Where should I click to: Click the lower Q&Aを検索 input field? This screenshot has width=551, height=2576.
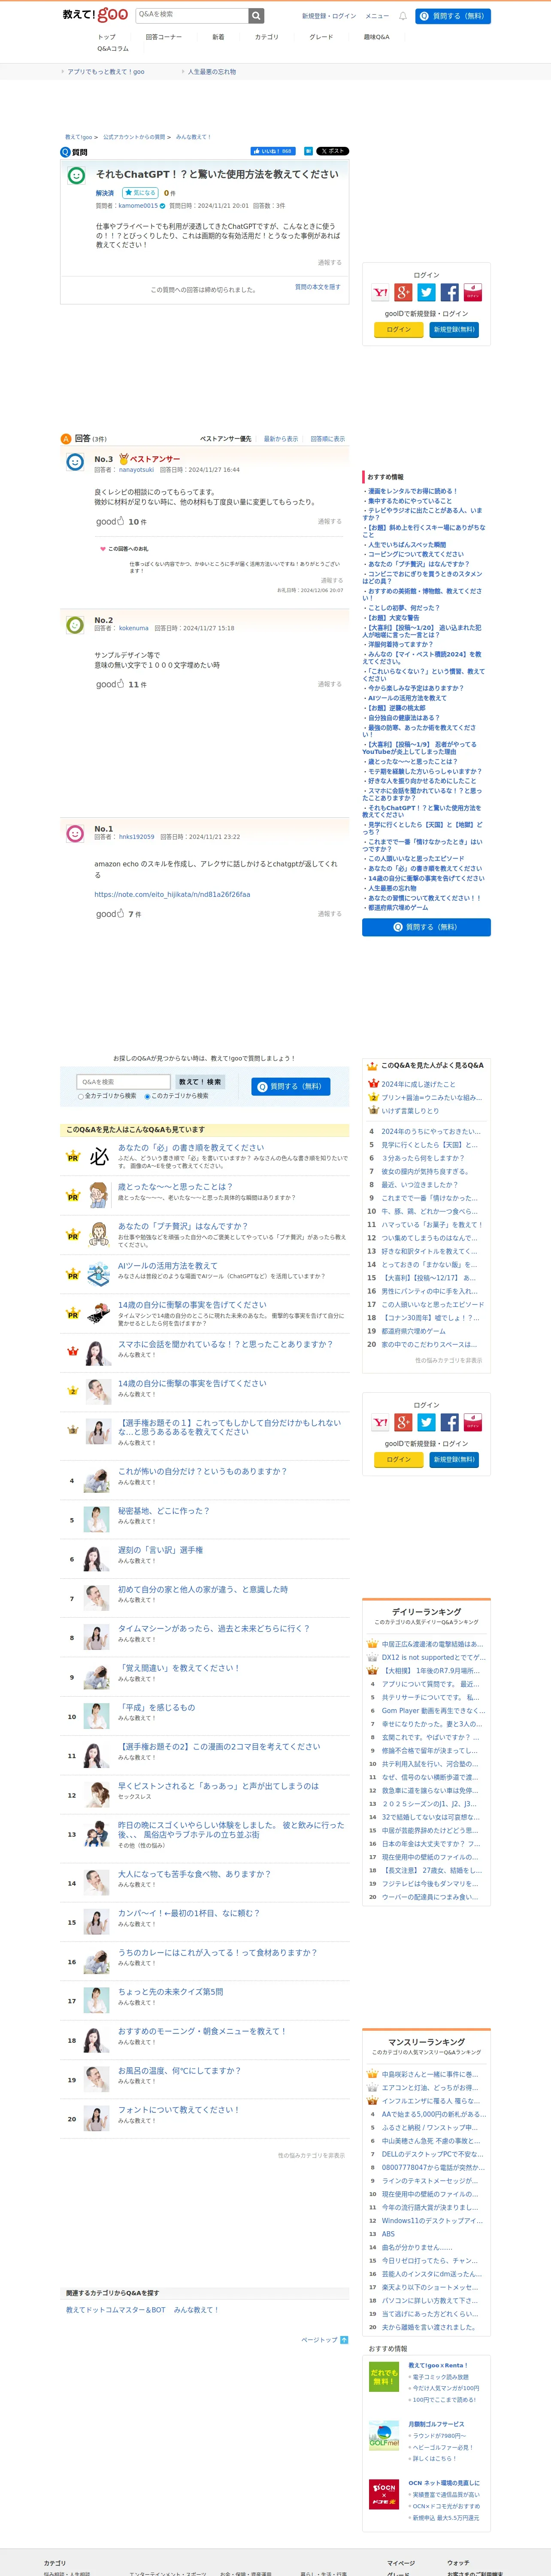124,1082
